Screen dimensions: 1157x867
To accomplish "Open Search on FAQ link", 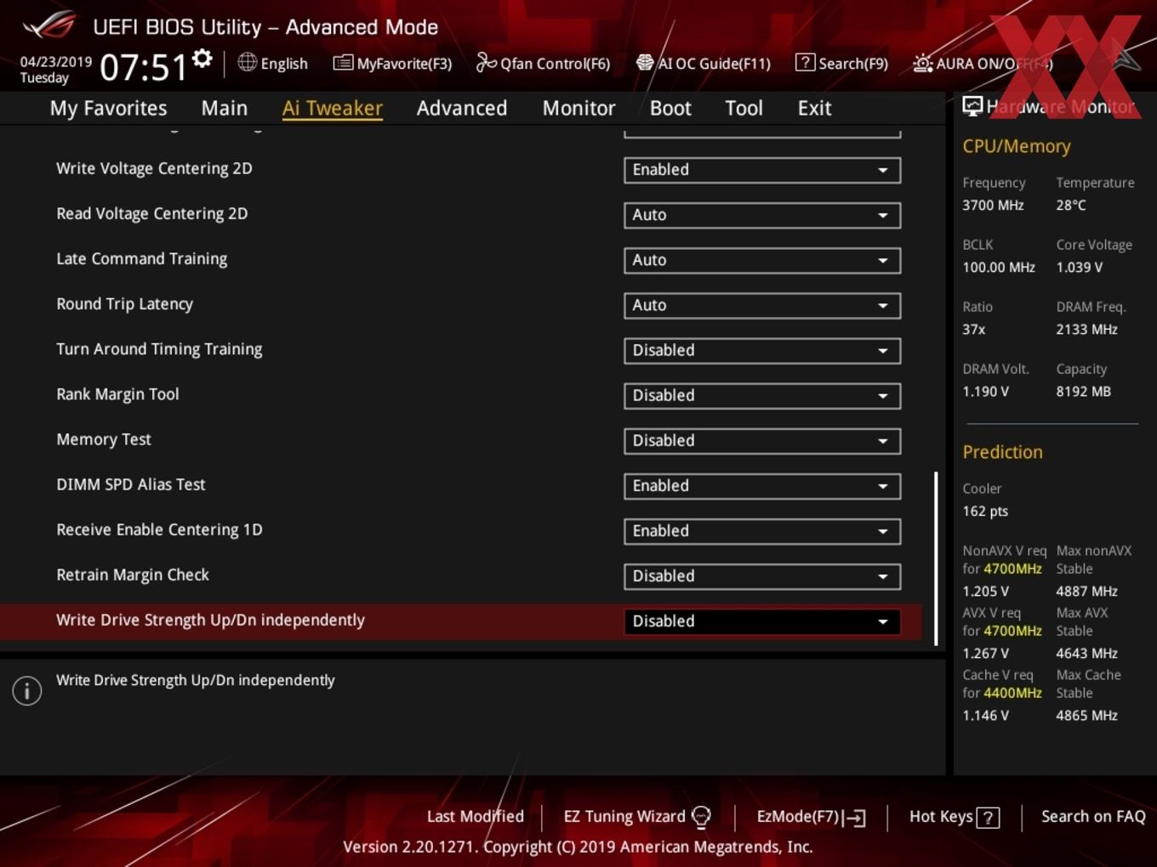I will 1093,816.
